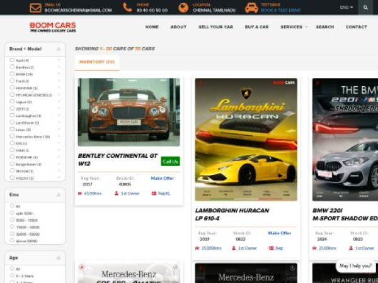Click the phone number 83 40 00 50 00
The height and width of the screenshot is (283, 378).
[x=152, y=10]
